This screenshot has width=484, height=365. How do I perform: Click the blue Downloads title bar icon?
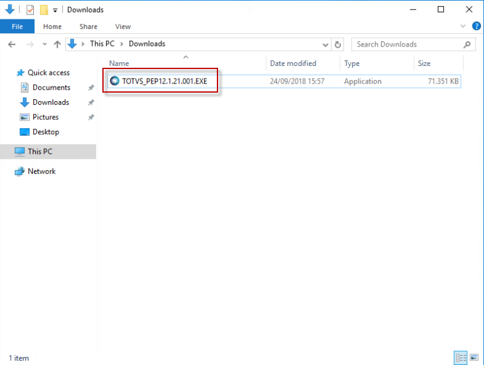(10, 10)
